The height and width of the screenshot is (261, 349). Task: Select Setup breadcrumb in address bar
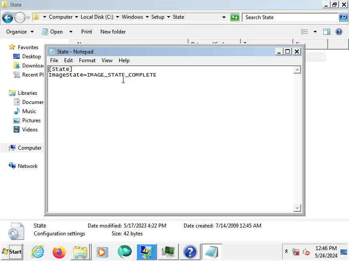pos(157,17)
